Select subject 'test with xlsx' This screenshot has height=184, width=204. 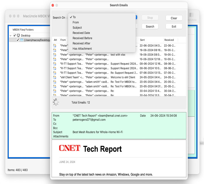point(118,55)
